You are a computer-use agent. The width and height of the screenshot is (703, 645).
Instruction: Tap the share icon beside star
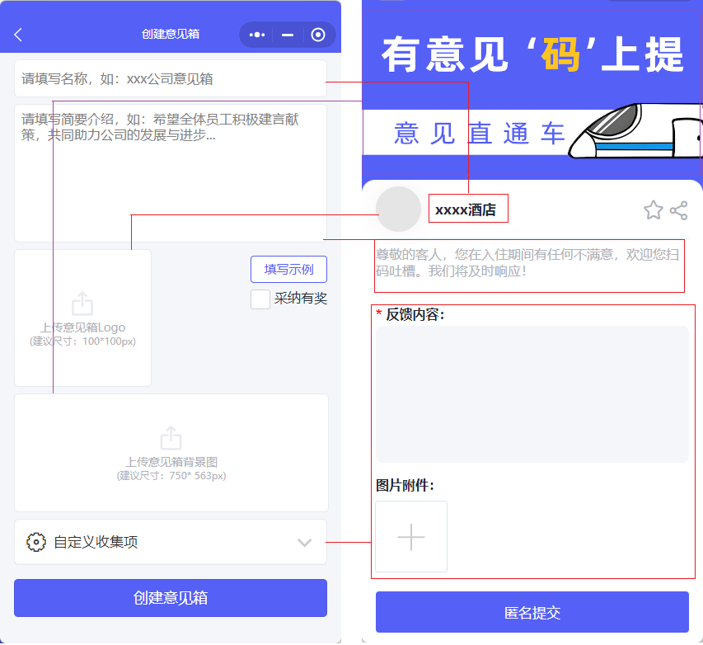click(678, 210)
